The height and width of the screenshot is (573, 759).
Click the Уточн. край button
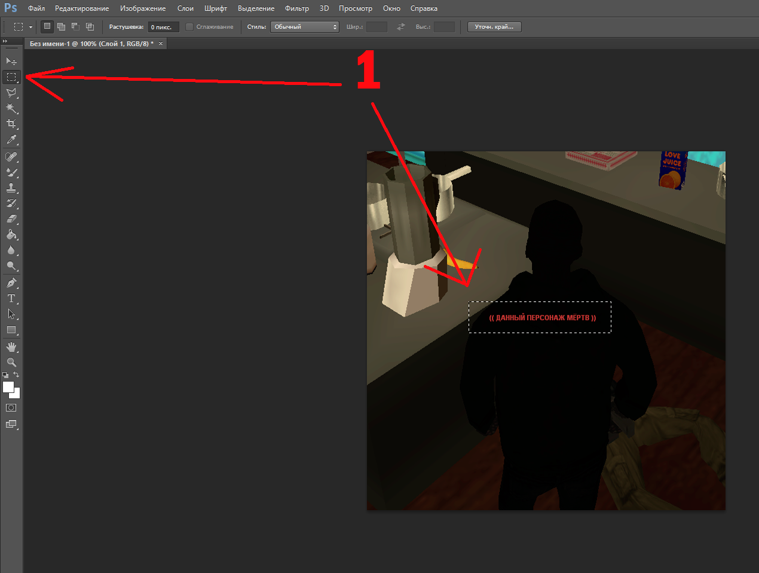coord(494,27)
